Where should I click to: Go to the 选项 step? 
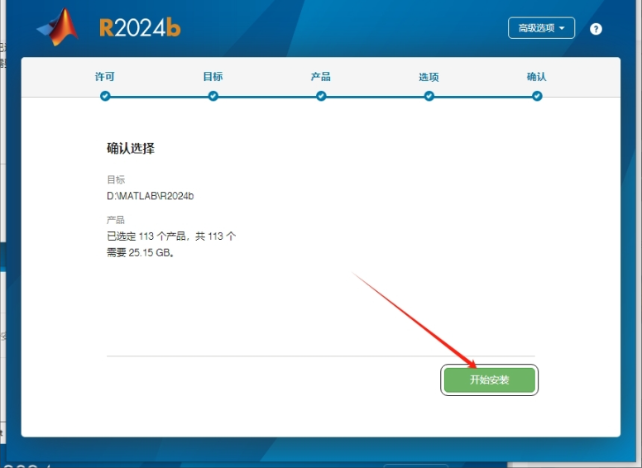429,77
